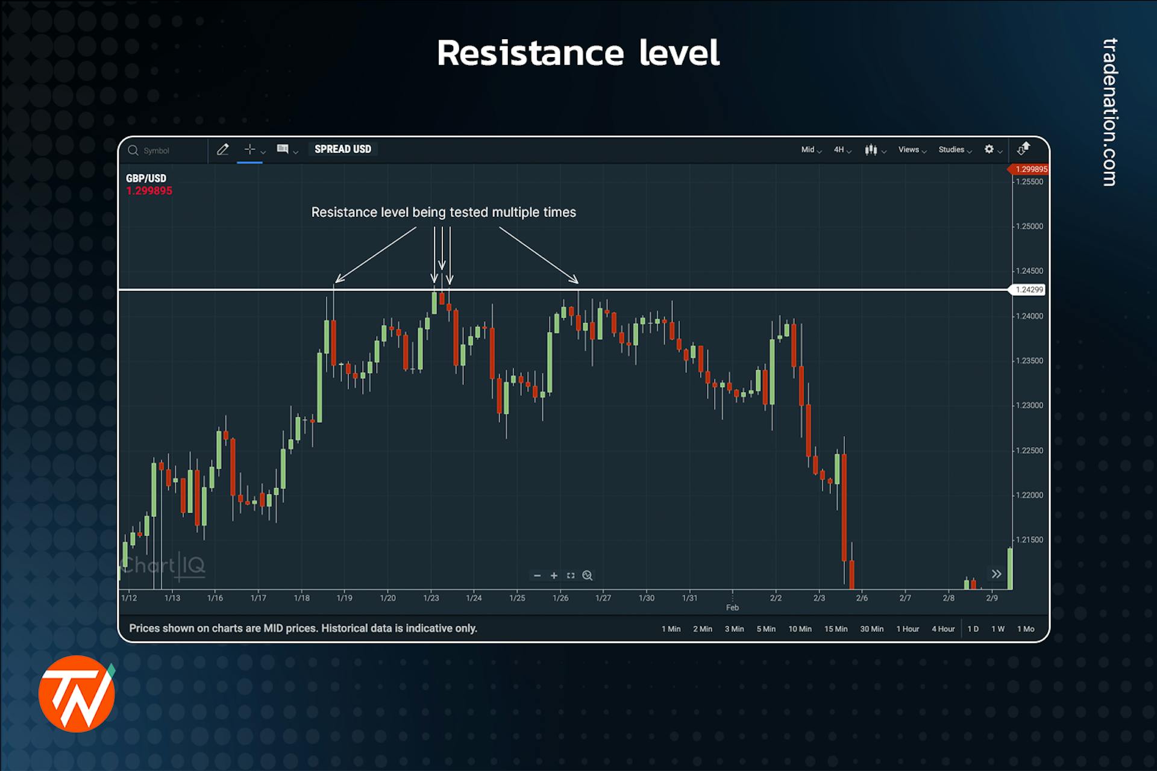
Task: Activate the crosshair cursor tool
Action: pyautogui.click(x=249, y=149)
